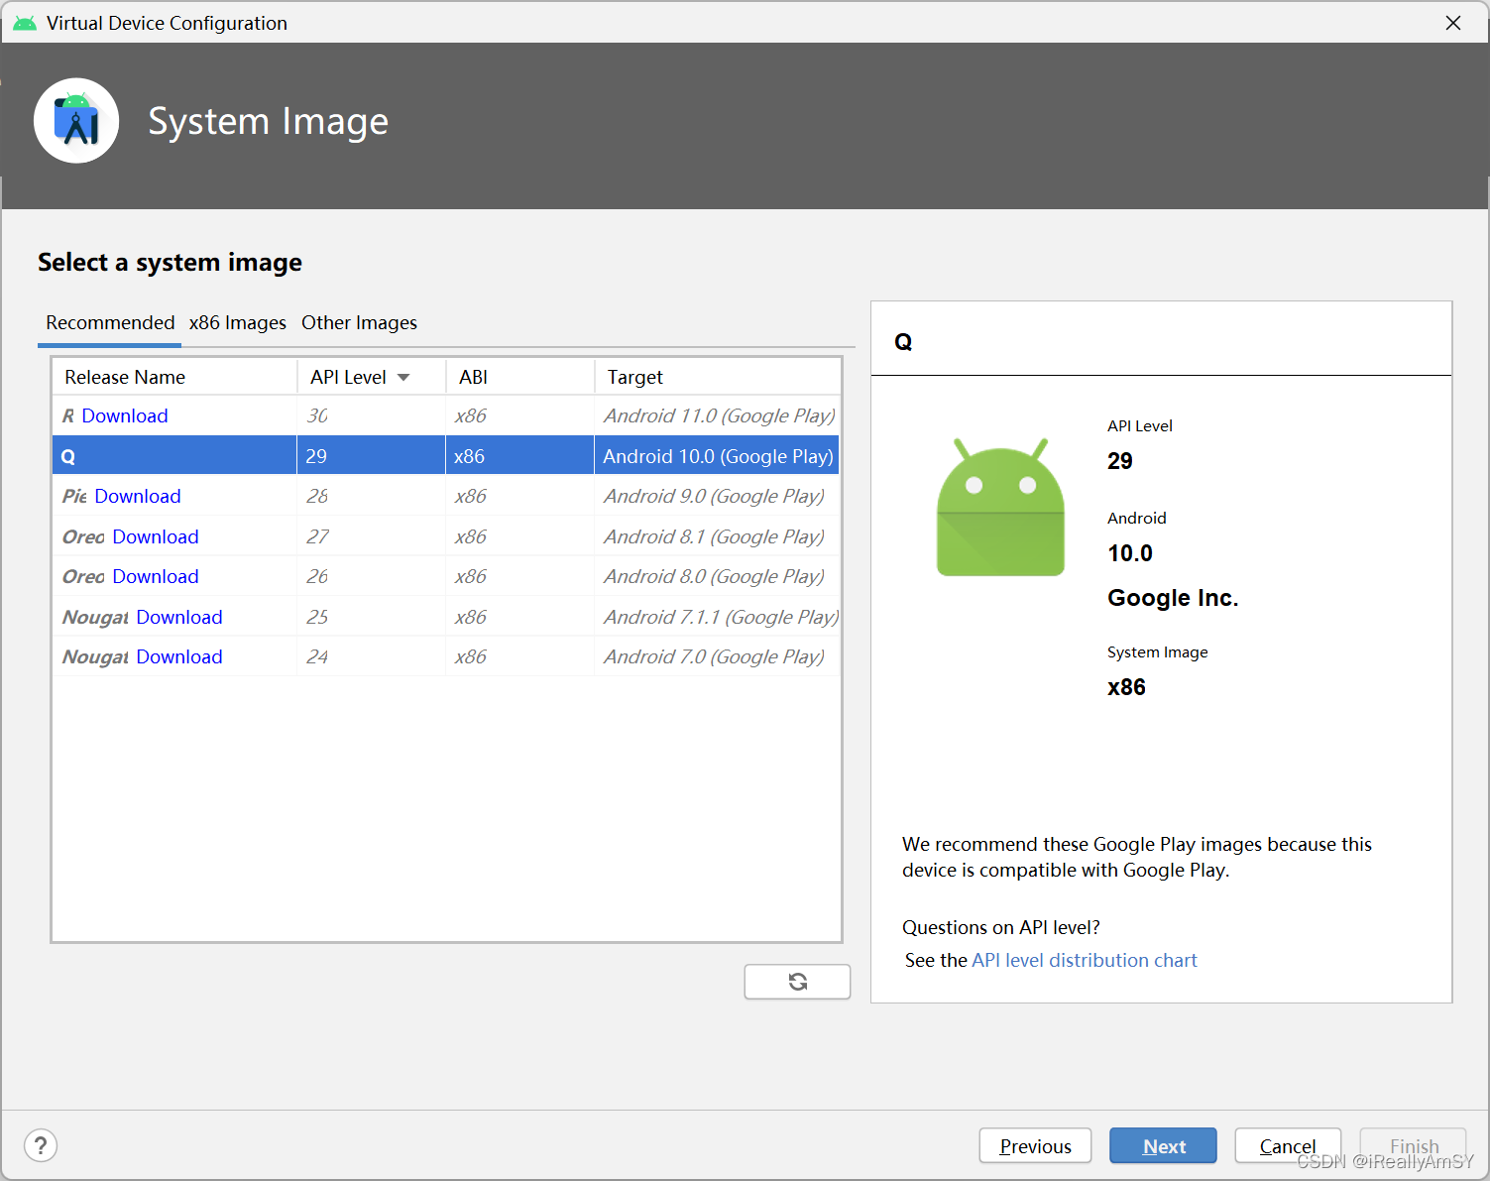The image size is (1490, 1181).
Task: Cancel the device configuration
Action: 1288,1146
